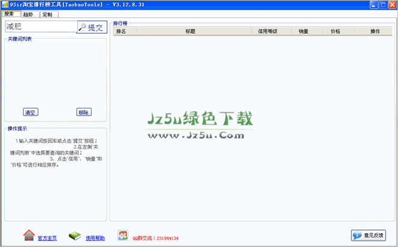Image resolution: width=398 pixels, height=247 pixels.
Task: Minimize the TaobaoTools window
Action: pos(374,5)
